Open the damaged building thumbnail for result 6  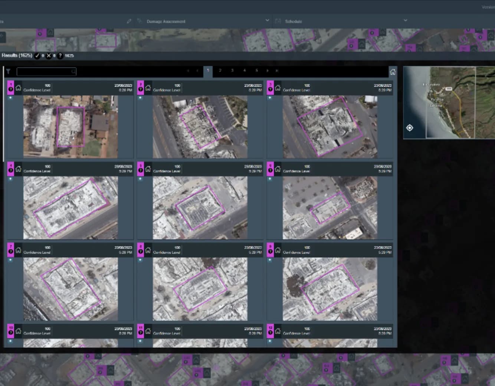tap(330, 207)
